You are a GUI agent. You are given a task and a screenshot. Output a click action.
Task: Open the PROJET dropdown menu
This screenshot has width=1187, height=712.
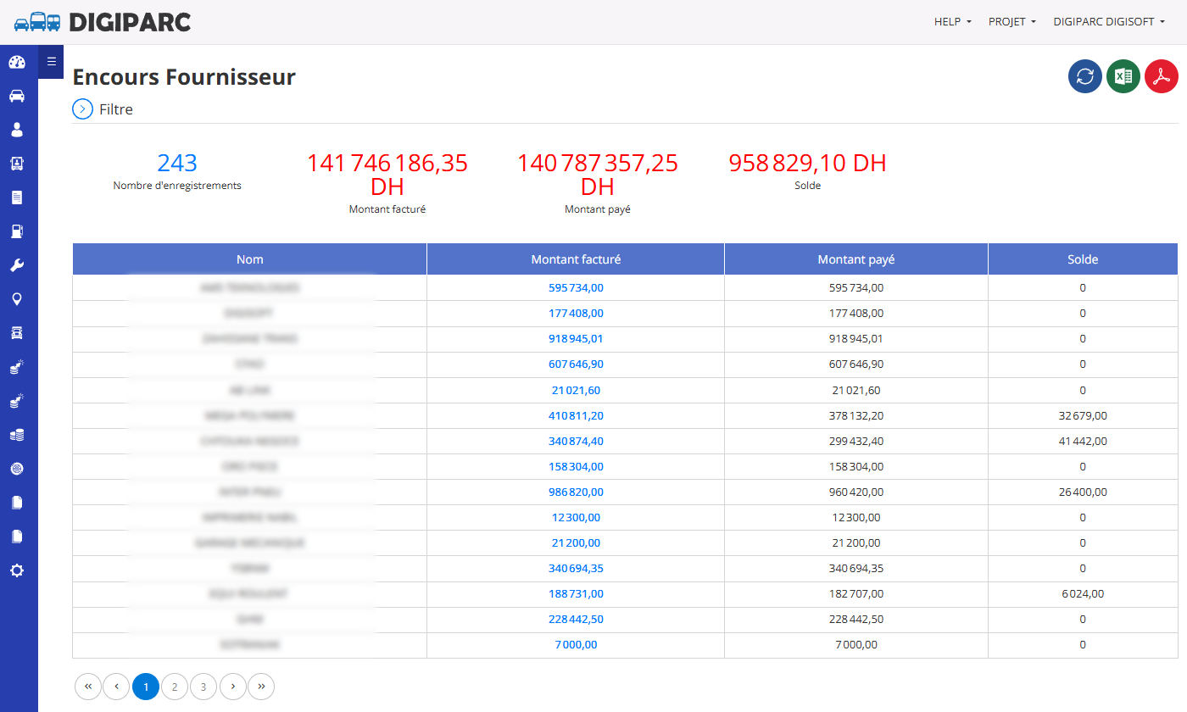1012,22
